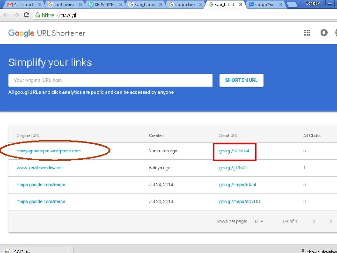This screenshot has height=253, width=337.
Task: Click the user profile button in title bar
Action: (313, 3)
